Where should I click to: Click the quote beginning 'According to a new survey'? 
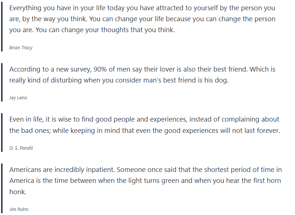click(x=142, y=75)
